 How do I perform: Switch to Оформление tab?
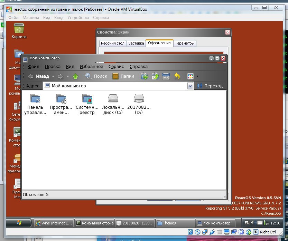159,43
